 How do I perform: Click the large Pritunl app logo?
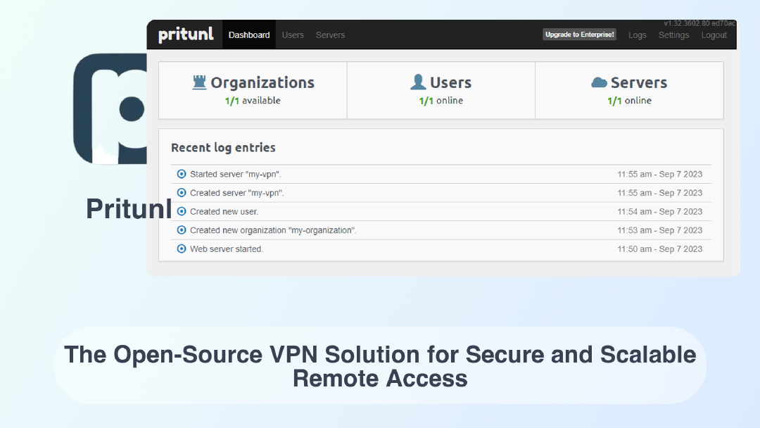pyautogui.click(x=110, y=108)
